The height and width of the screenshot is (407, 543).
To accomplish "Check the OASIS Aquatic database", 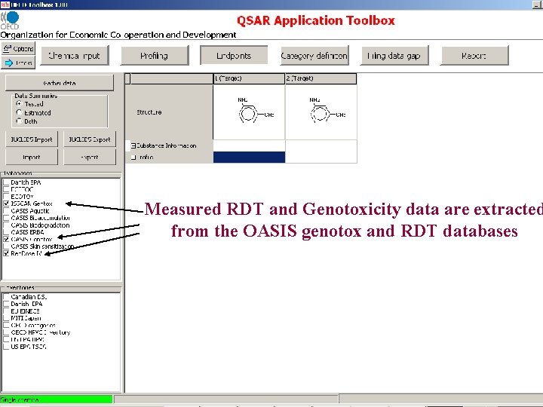I will coord(6,211).
